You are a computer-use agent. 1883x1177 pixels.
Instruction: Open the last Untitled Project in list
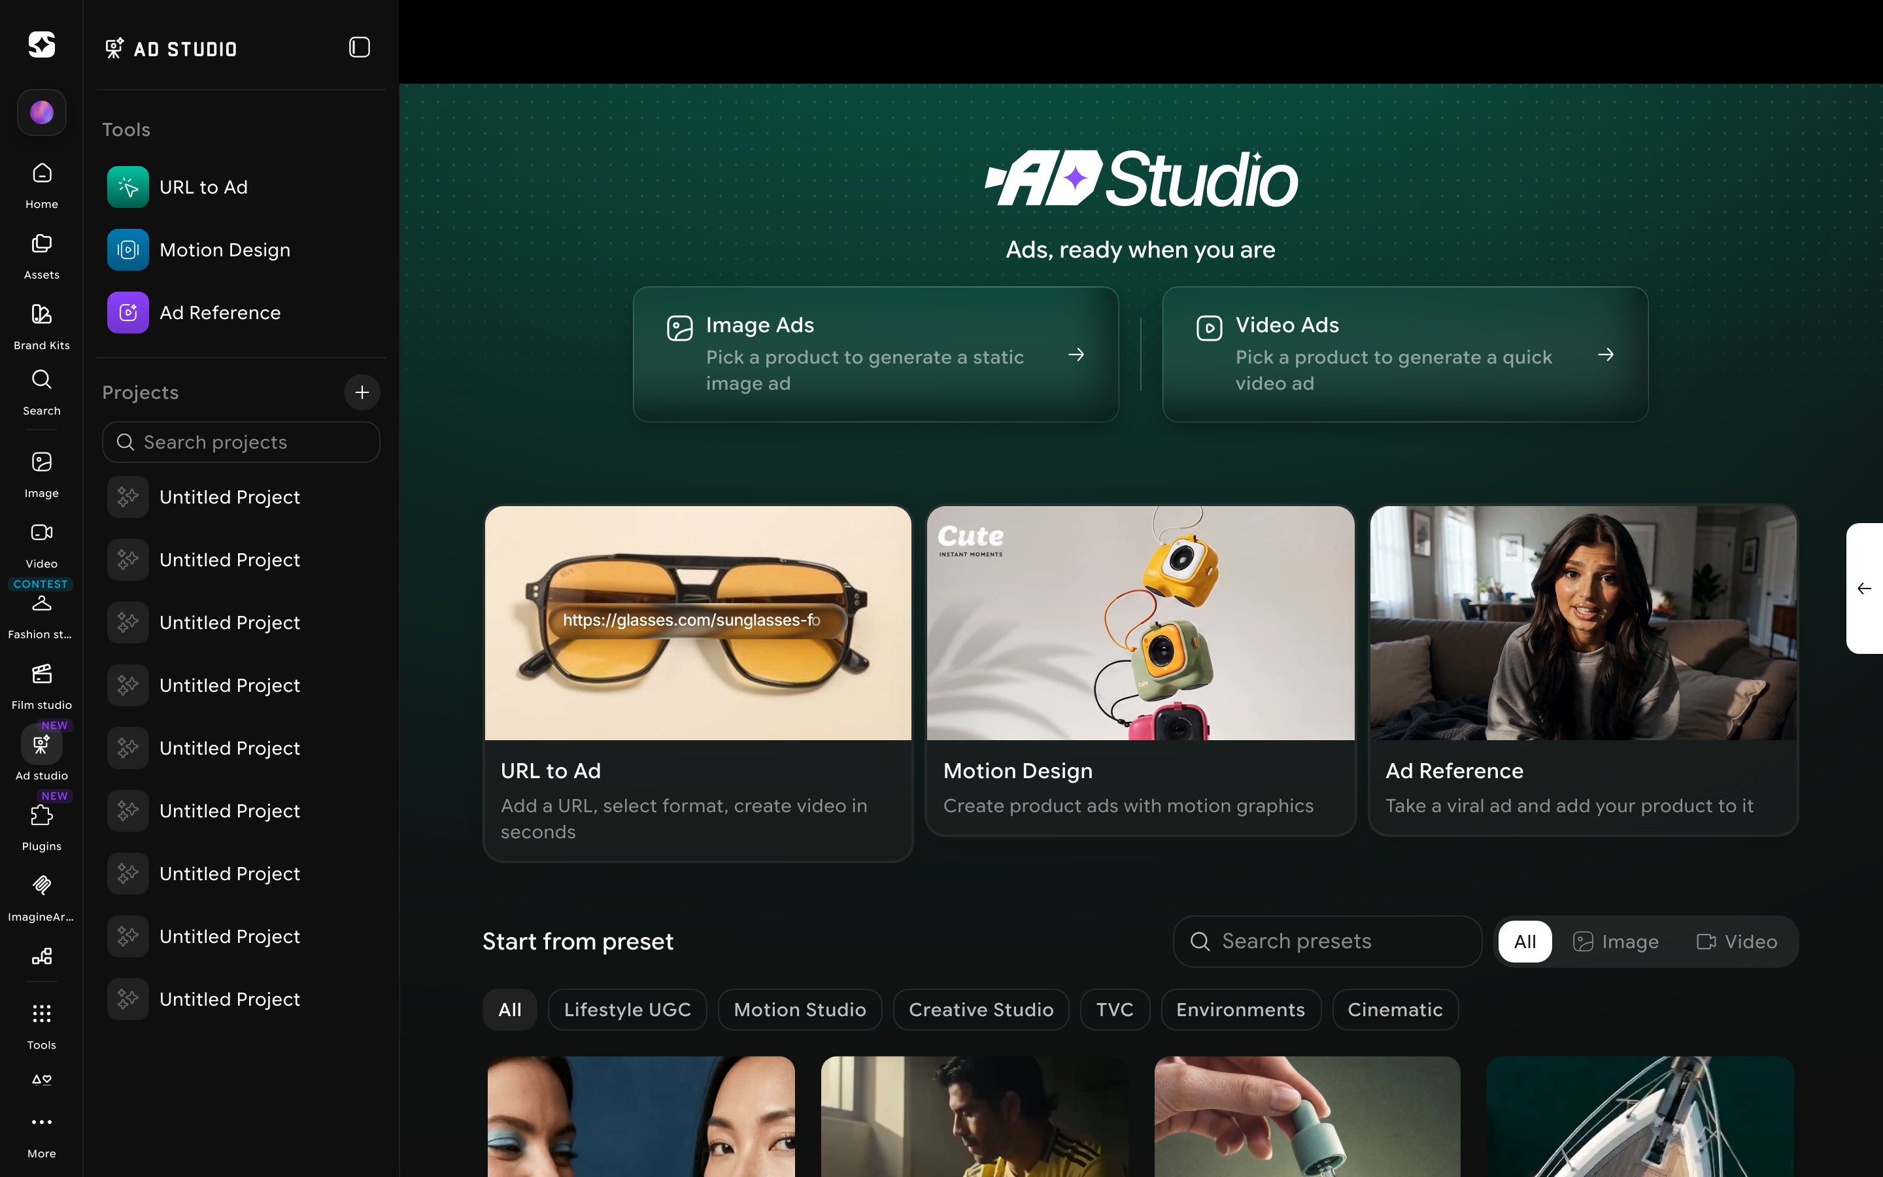pyautogui.click(x=241, y=998)
